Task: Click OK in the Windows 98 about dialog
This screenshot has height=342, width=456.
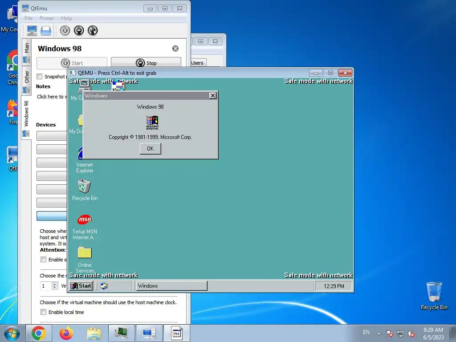Action: (x=150, y=149)
